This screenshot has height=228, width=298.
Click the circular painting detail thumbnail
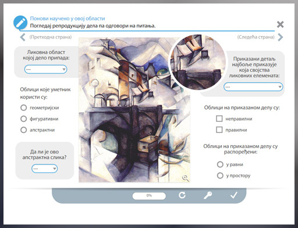coord(198,62)
